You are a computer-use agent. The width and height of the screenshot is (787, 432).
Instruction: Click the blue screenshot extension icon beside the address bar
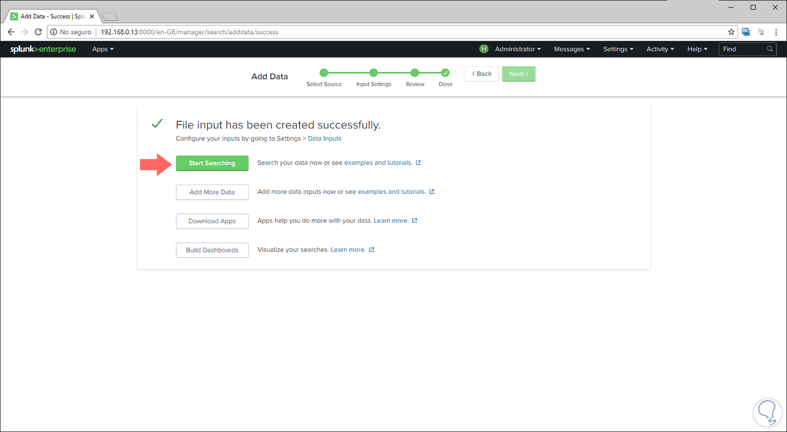[746, 32]
